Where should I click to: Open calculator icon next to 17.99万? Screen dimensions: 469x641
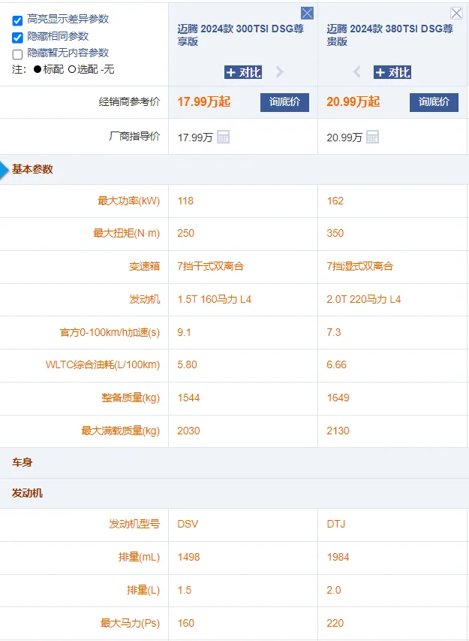coord(223,137)
